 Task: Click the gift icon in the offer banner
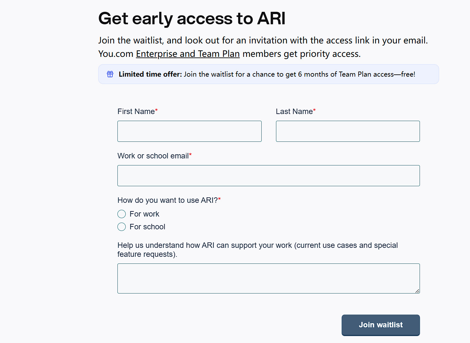pyautogui.click(x=110, y=74)
